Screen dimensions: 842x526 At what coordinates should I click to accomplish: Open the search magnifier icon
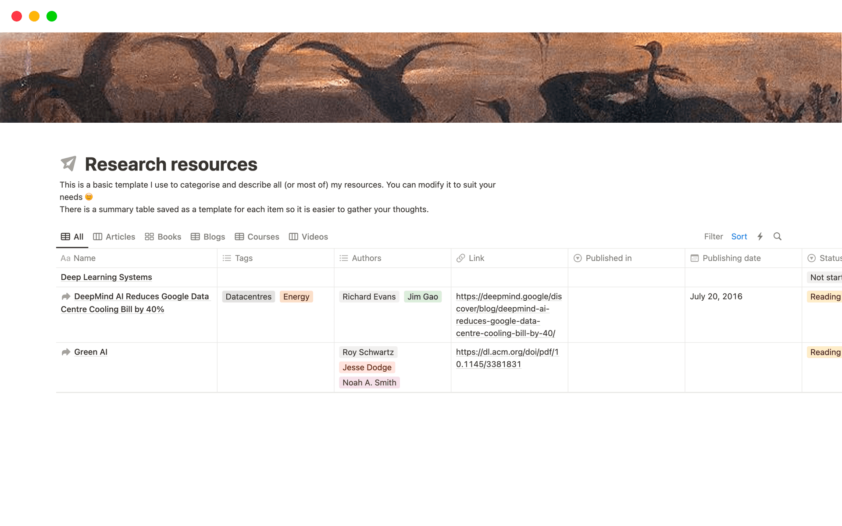[x=777, y=237]
